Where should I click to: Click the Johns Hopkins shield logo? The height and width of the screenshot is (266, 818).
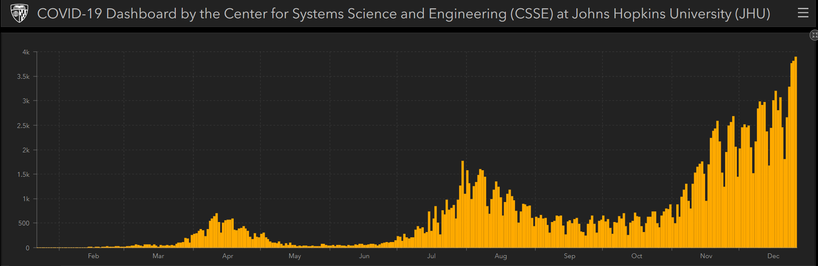click(19, 13)
